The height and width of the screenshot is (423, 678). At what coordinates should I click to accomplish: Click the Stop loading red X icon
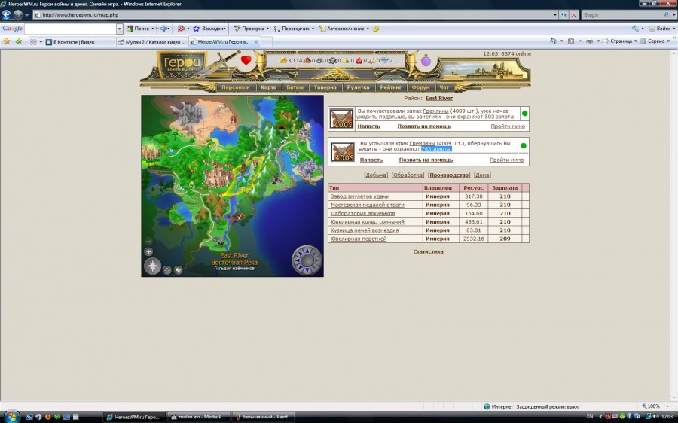coord(574,15)
